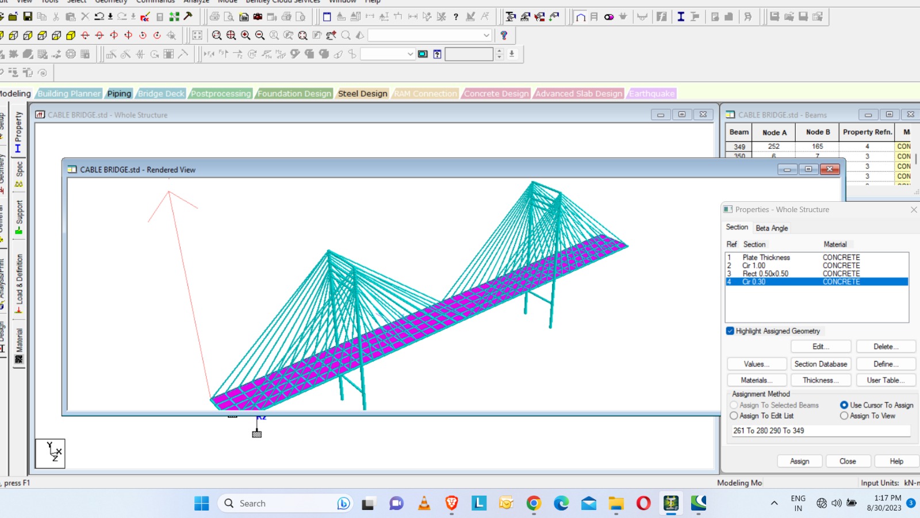The height and width of the screenshot is (518, 920).
Task: Open the wide dropdown beside zoom tools
Action: pyautogui.click(x=486, y=35)
